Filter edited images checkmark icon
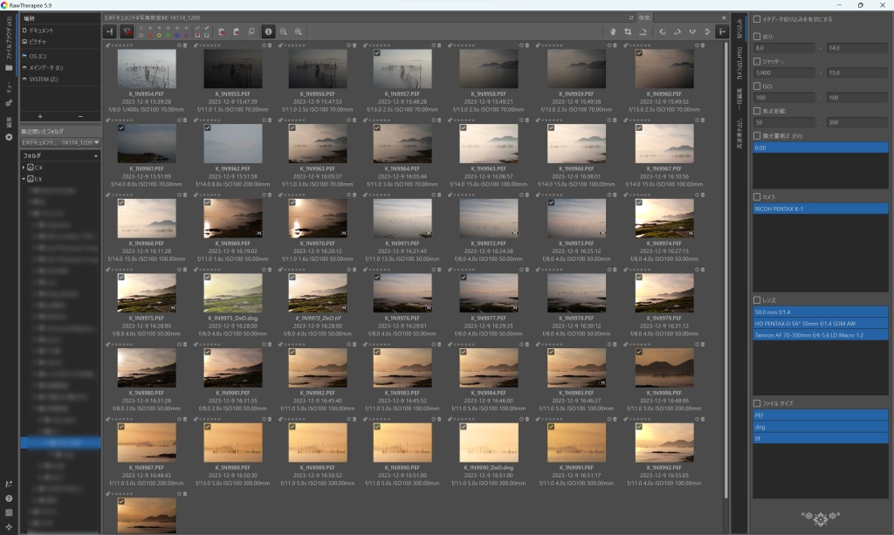Screen dimensions: 894x535 pyautogui.click(x=206, y=28)
